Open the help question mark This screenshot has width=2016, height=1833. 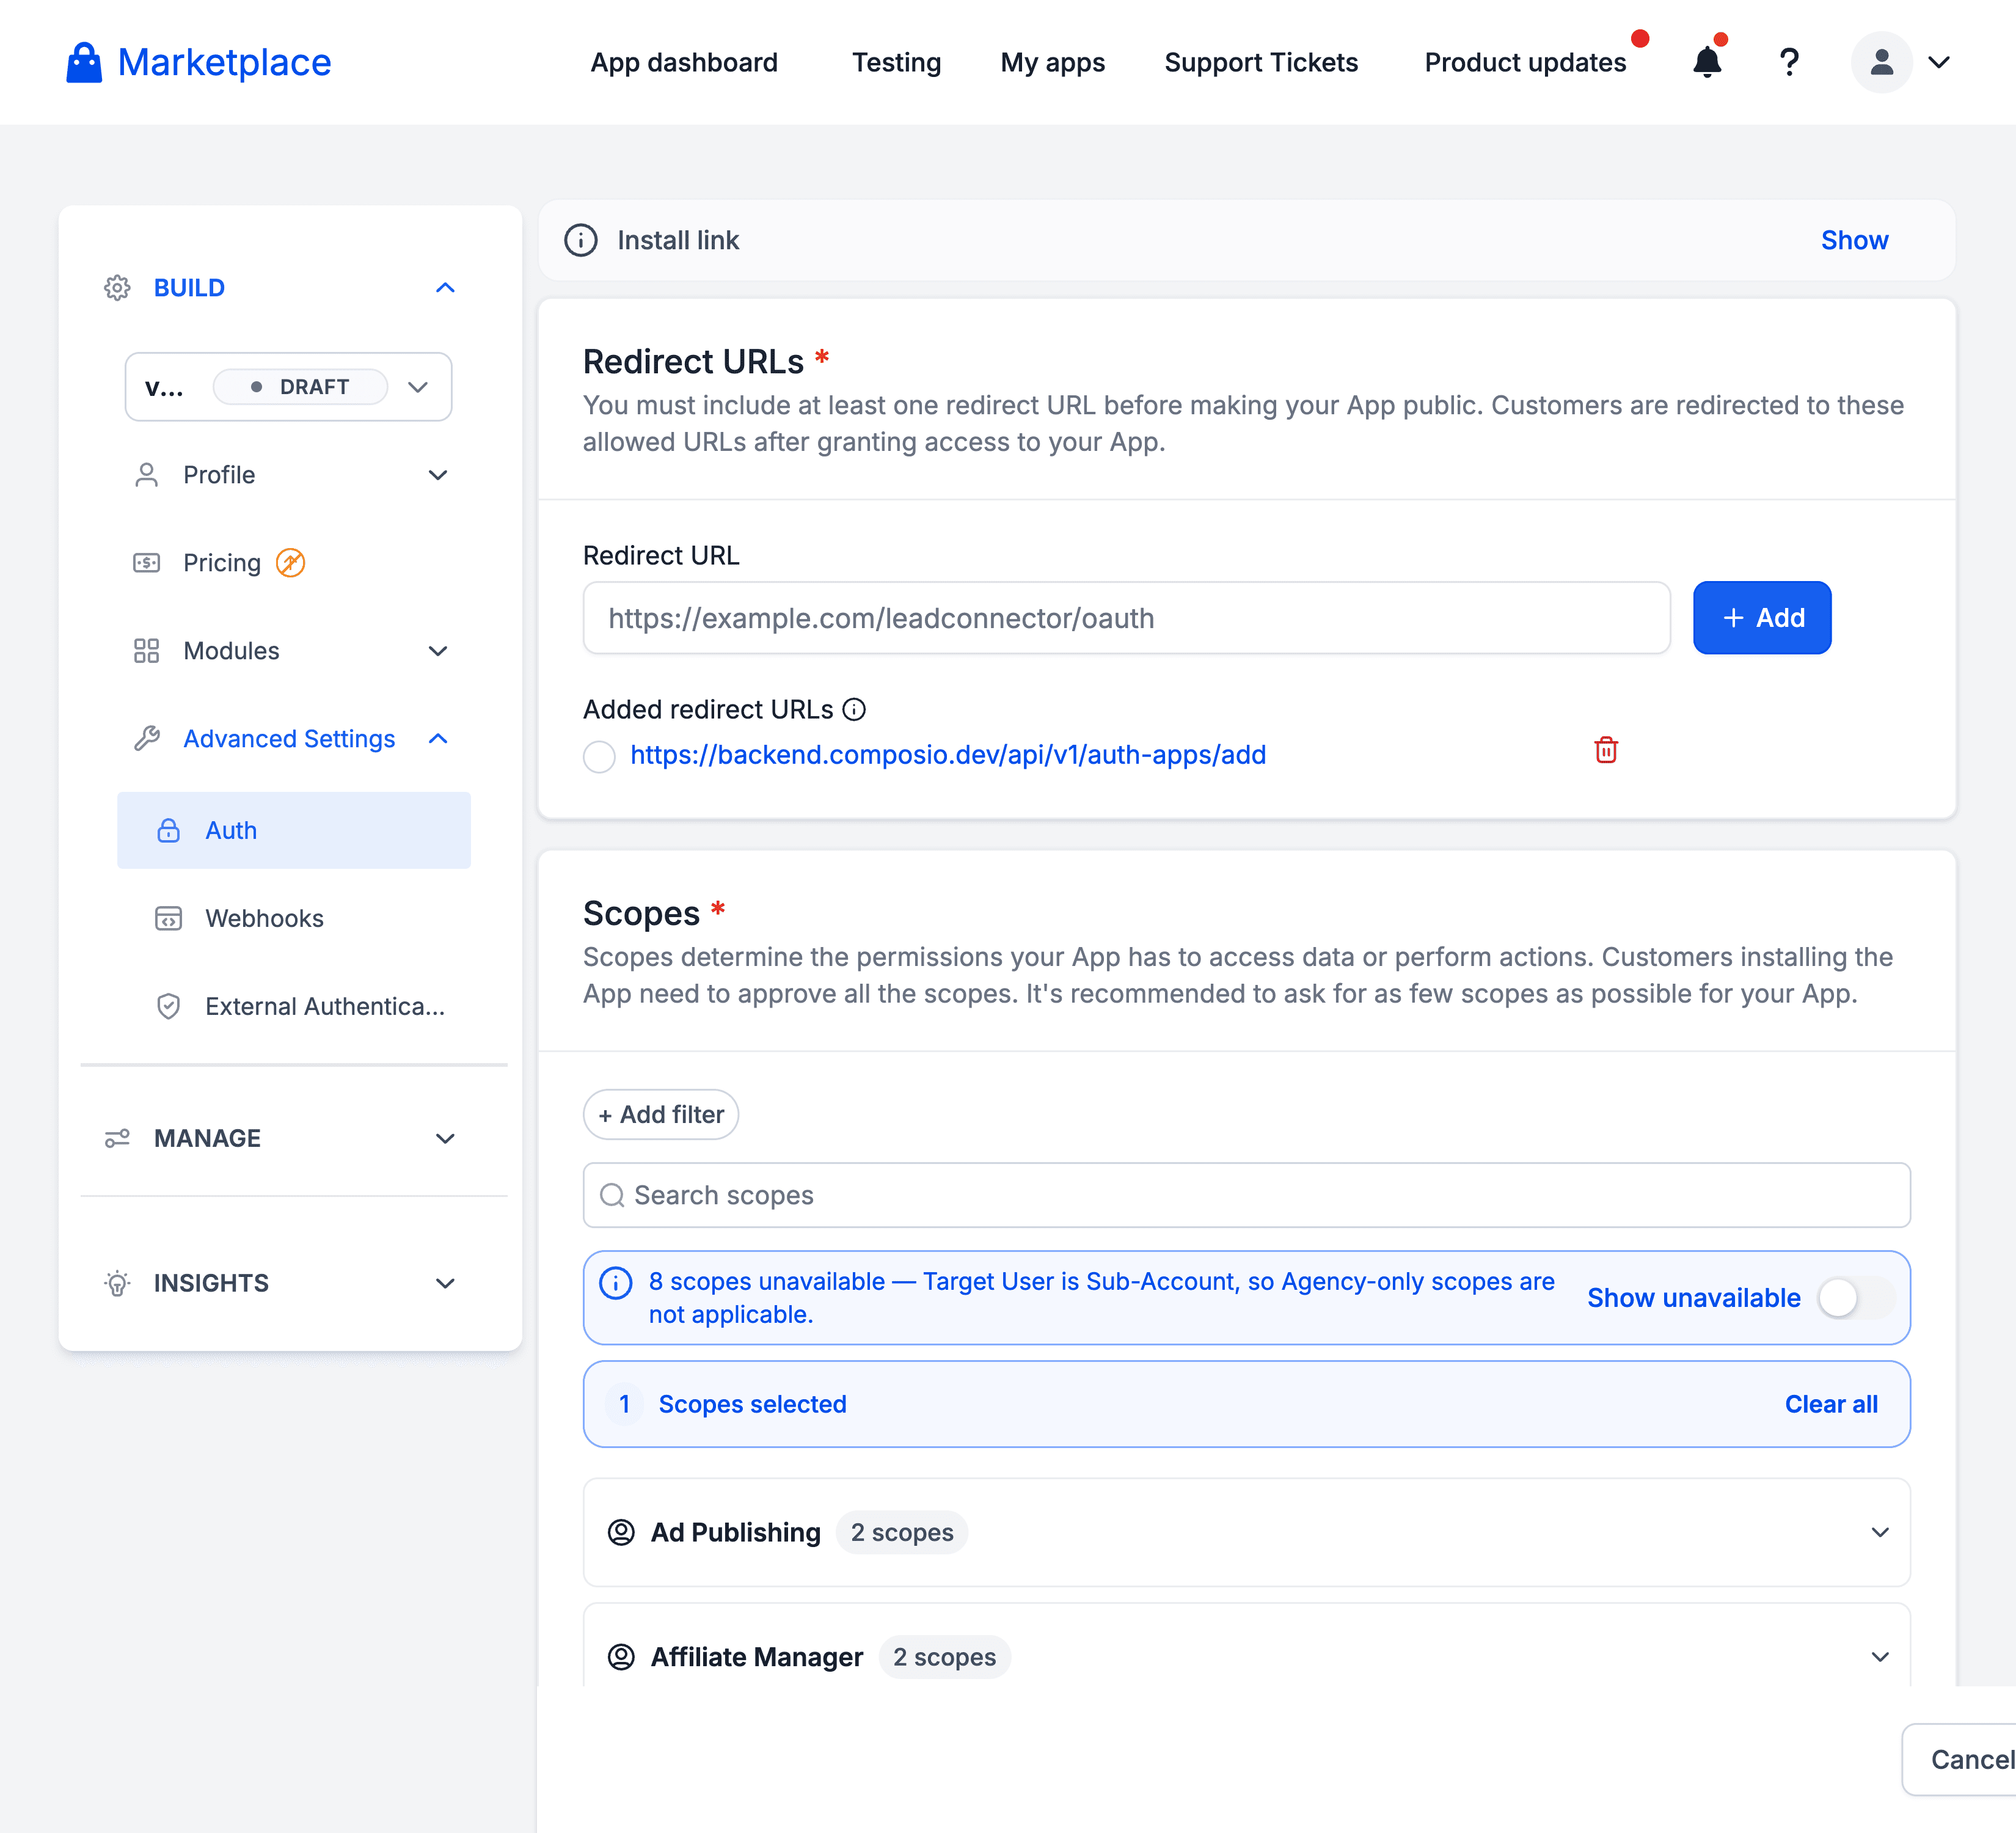1789,62
